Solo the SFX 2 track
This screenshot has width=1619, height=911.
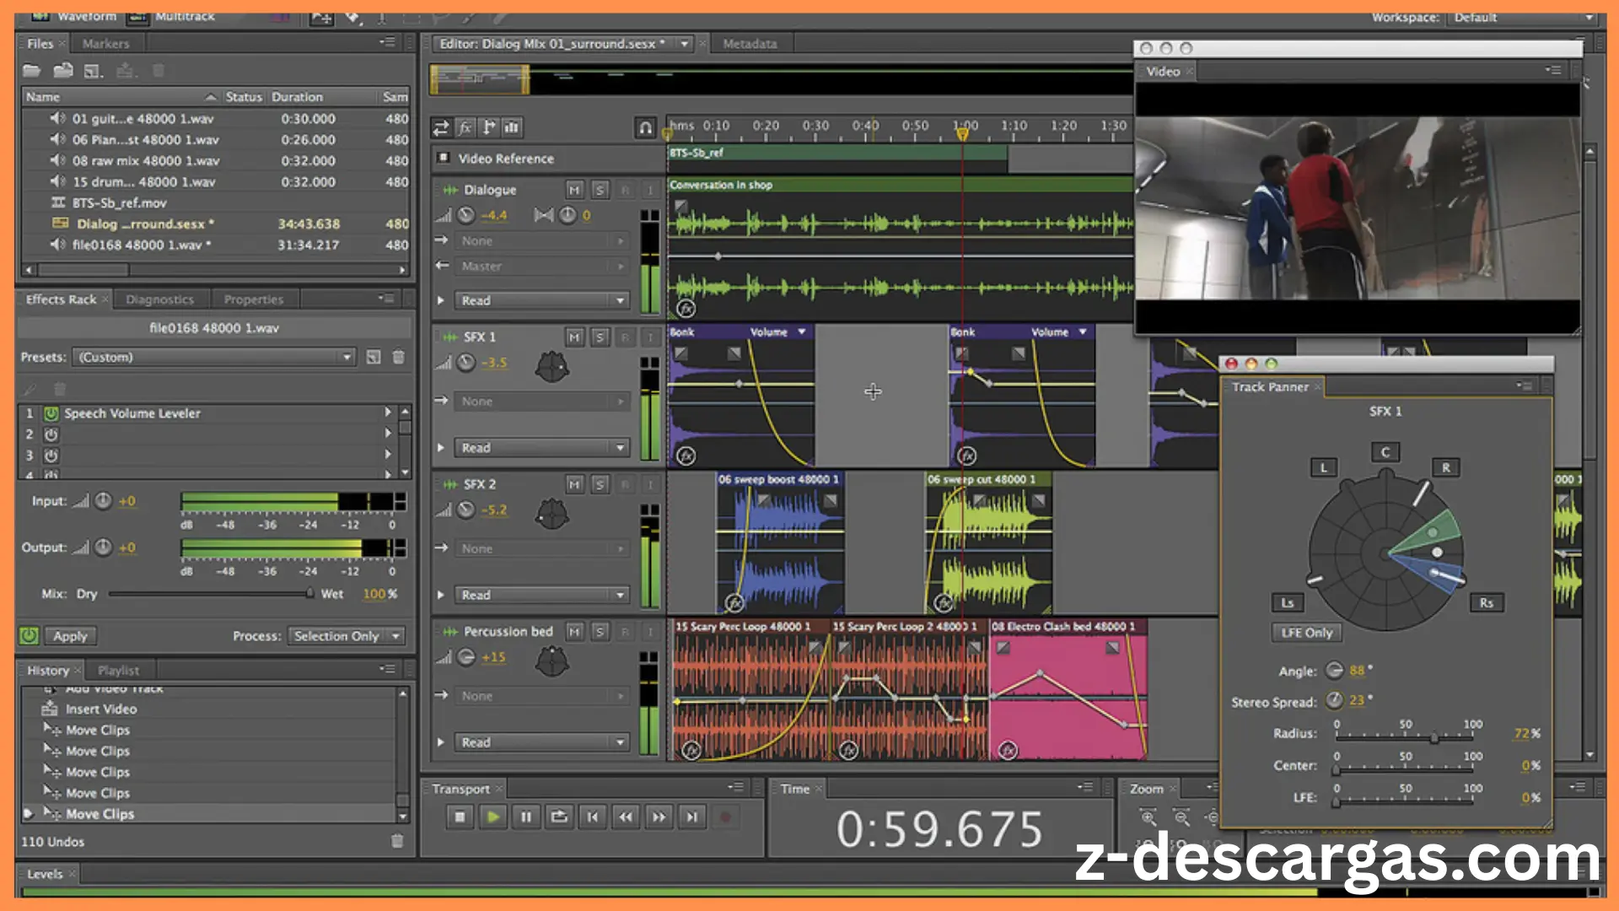pos(600,484)
